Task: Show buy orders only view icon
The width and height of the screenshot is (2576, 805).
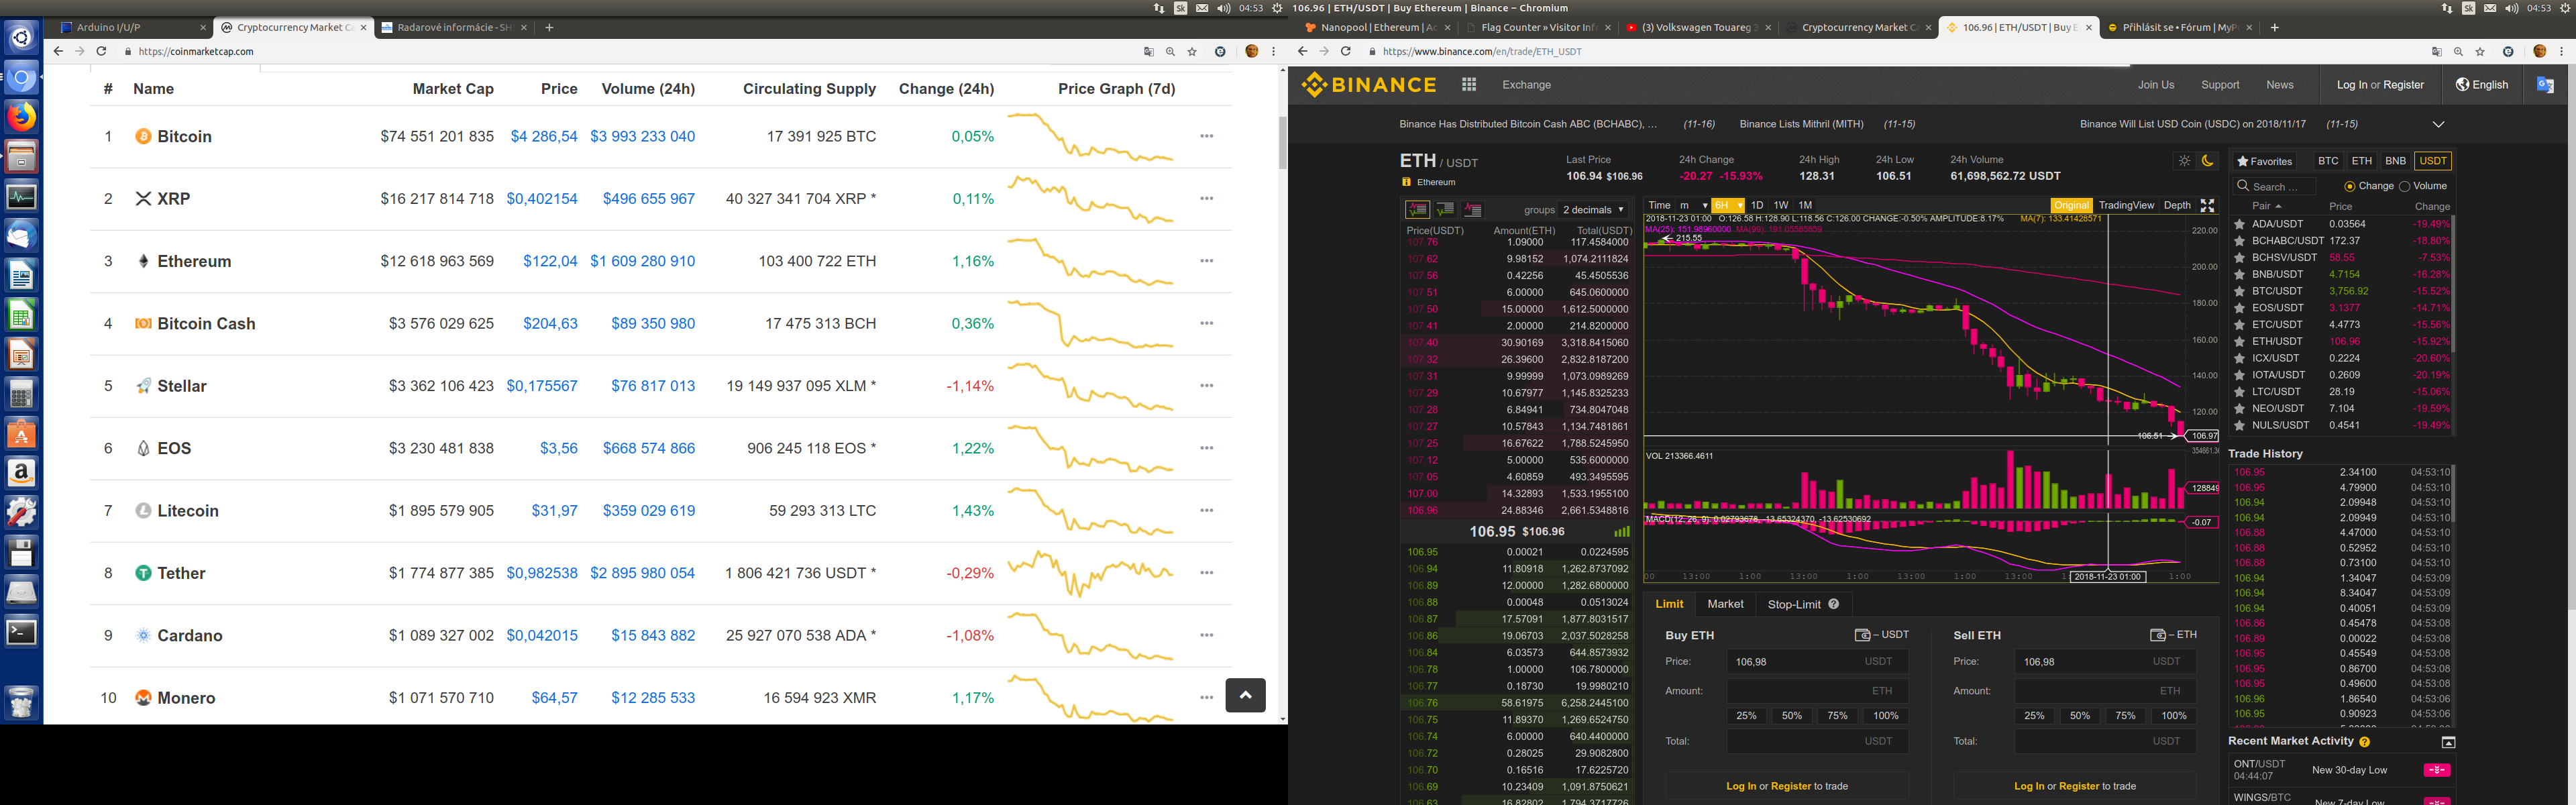Action: pos(1445,210)
